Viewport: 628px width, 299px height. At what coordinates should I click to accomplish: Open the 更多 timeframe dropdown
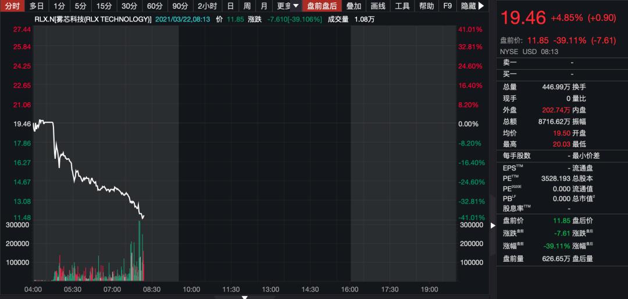[x=288, y=6]
